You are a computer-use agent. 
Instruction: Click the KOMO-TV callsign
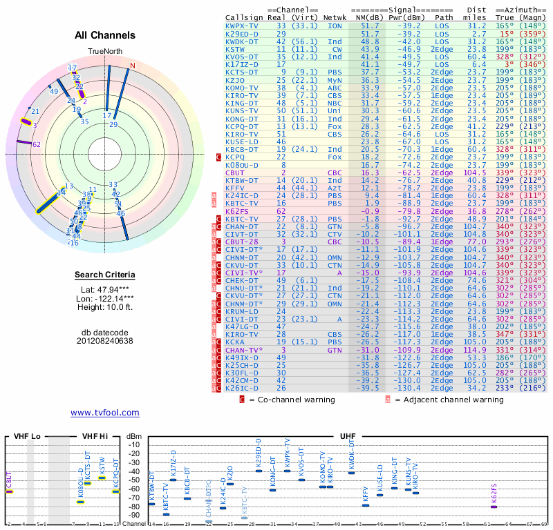[x=241, y=88]
